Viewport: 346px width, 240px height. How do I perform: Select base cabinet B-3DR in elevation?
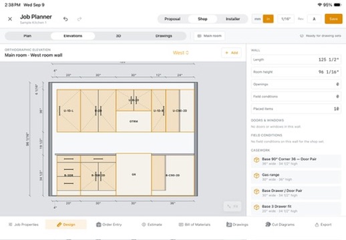tap(69, 175)
